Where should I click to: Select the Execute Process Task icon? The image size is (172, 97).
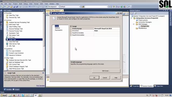pos(7,31)
